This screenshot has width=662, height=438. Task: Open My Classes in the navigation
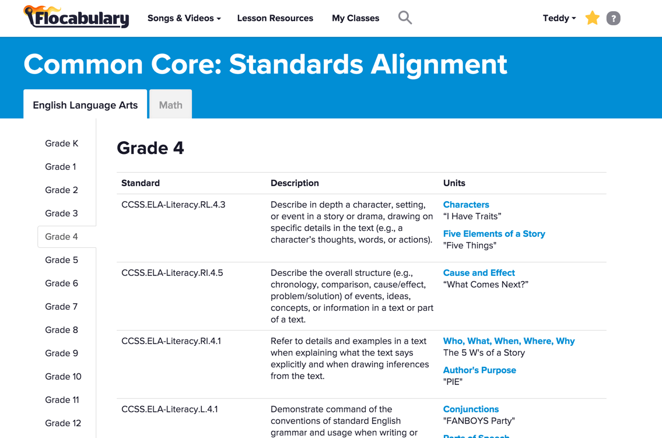pos(355,18)
